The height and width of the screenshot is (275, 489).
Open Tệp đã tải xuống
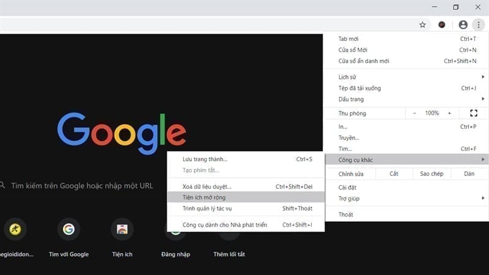(406, 88)
